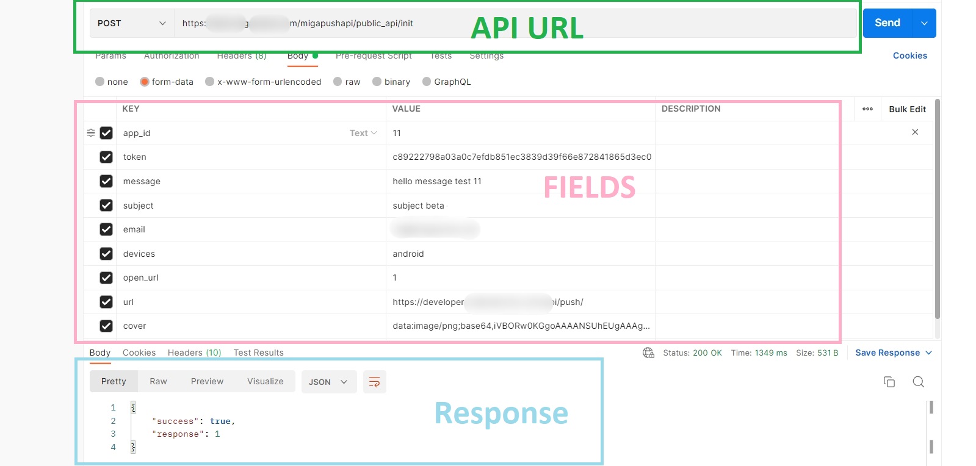This screenshot has height=466, width=976.
Task: Click the 'Time: 1349 ms' text
Action: click(759, 353)
